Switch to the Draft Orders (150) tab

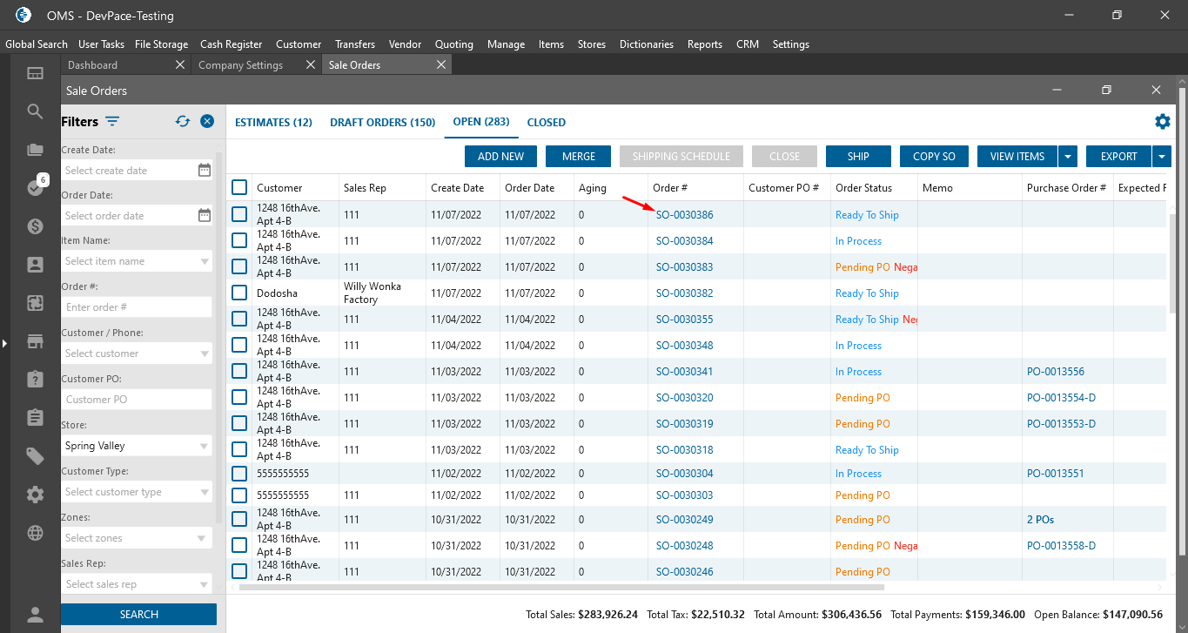click(382, 123)
